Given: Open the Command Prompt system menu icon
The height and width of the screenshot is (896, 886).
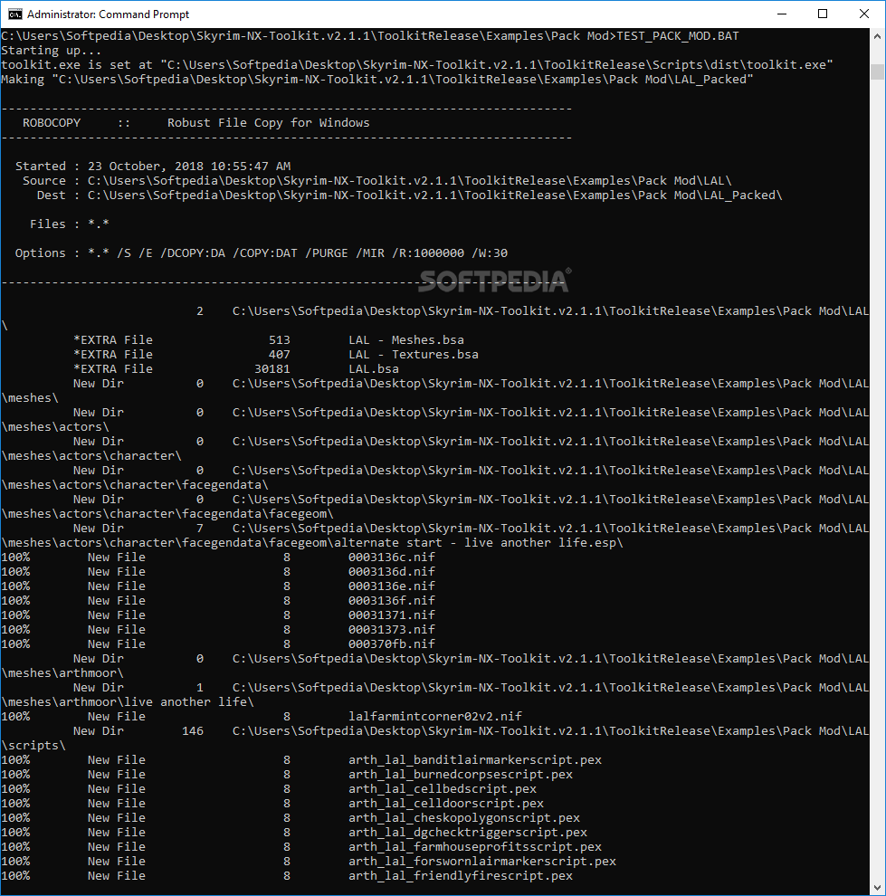Looking at the screenshot, I should coord(15,14).
